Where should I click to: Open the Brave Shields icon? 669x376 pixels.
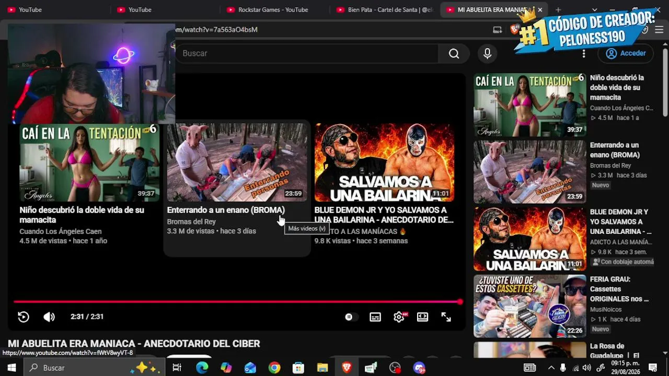(514, 30)
